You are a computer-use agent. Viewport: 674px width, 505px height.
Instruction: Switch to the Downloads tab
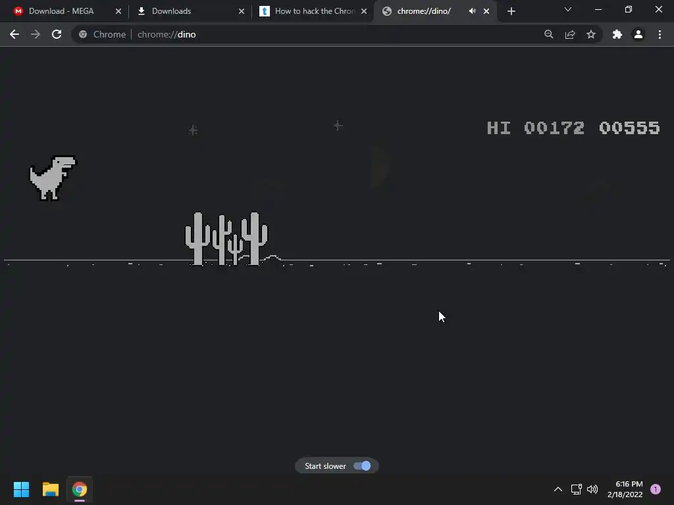(190, 11)
